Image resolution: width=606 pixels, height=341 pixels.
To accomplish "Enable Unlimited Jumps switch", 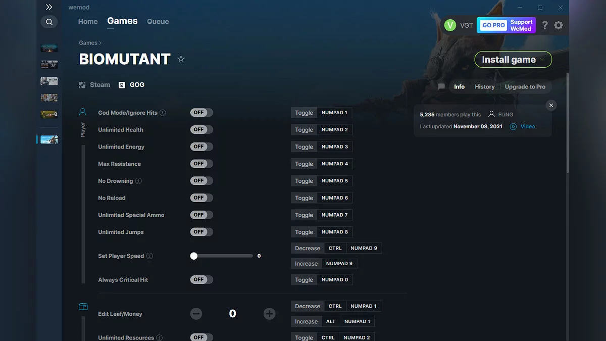I will (x=201, y=232).
